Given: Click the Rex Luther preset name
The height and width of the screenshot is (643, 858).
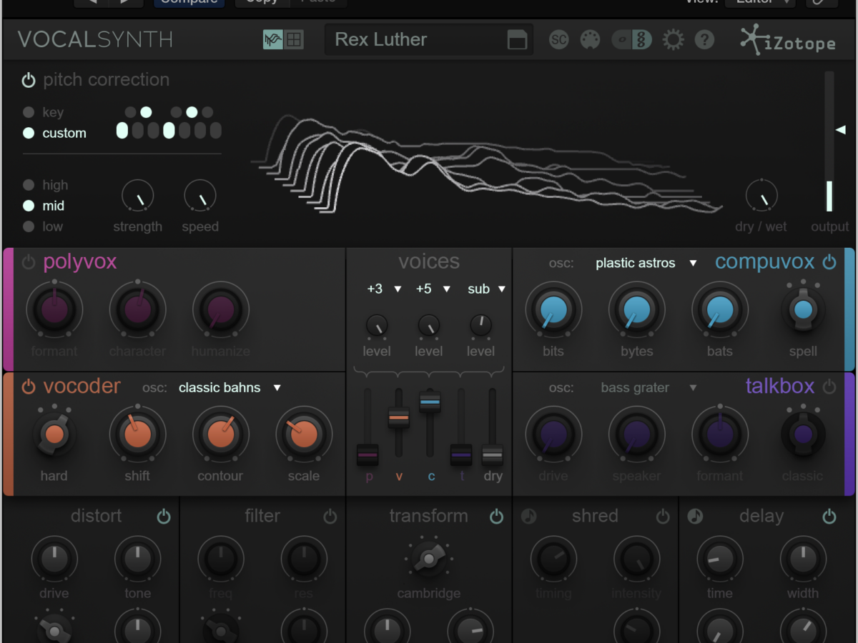Looking at the screenshot, I should (x=381, y=40).
